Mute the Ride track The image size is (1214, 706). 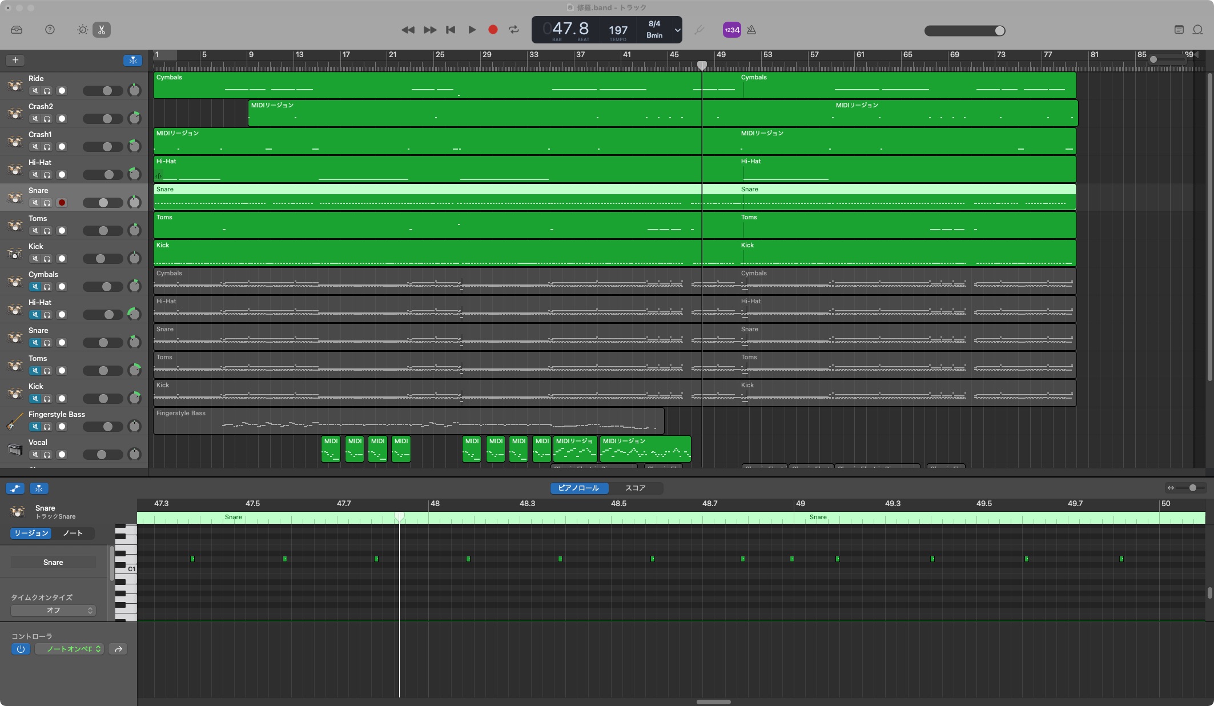(35, 91)
